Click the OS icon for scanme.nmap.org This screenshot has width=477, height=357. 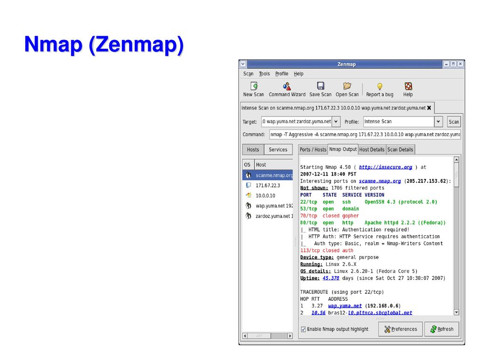[x=248, y=175]
